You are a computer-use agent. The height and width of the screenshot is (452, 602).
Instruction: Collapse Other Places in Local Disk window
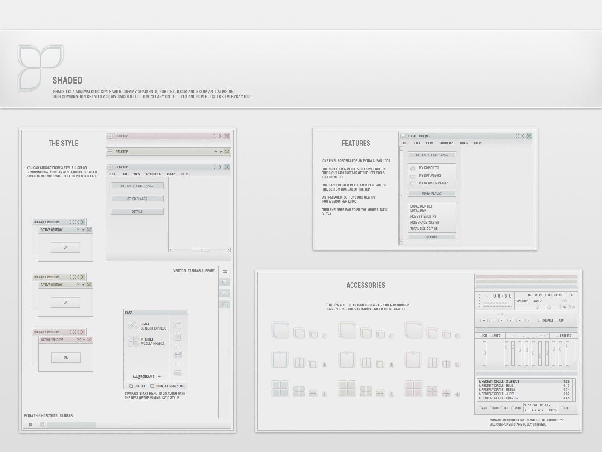click(x=432, y=193)
